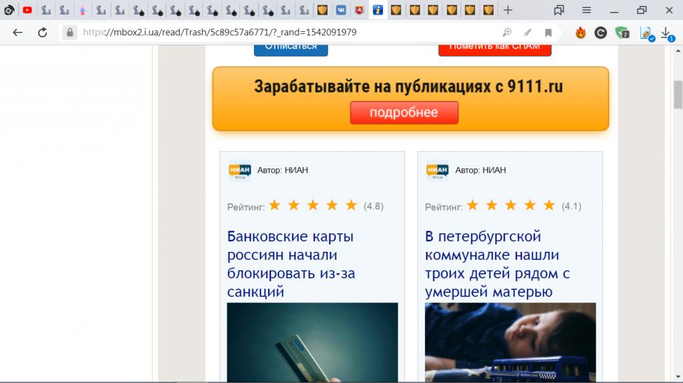
Task: Click the zoom magnifier icon in address bar
Action: 507,32
